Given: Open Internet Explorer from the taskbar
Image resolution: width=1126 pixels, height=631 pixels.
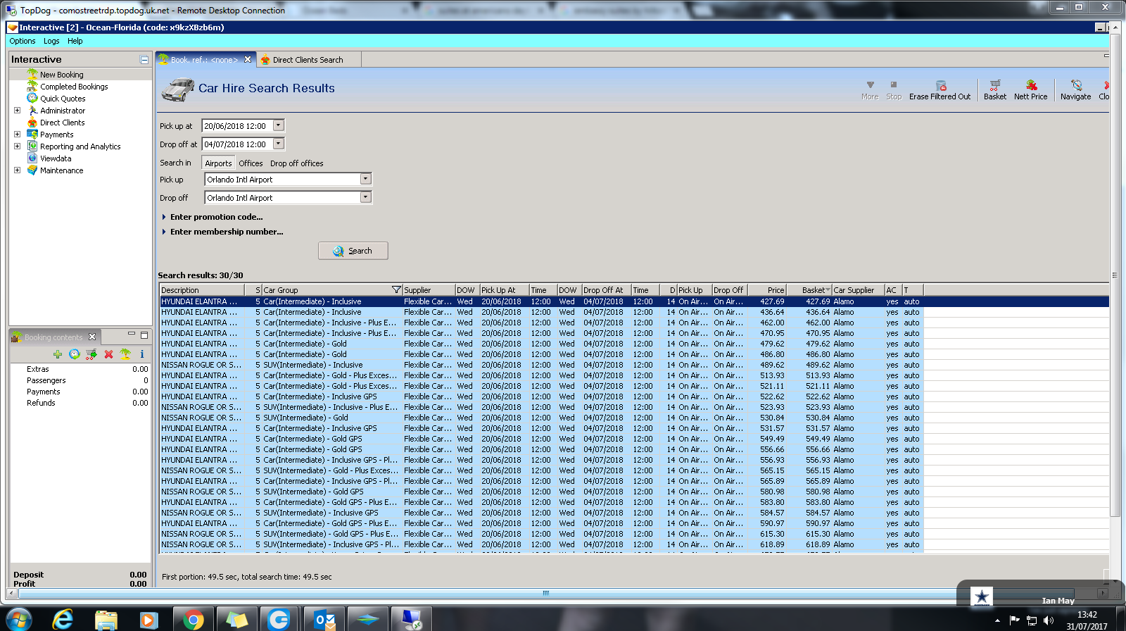Looking at the screenshot, I should 63,619.
